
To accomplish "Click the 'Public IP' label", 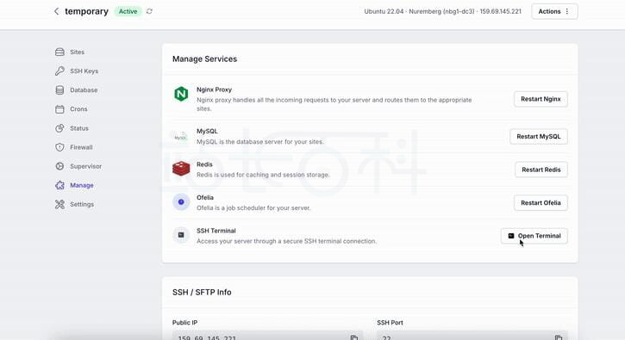I will pyautogui.click(x=184, y=323).
